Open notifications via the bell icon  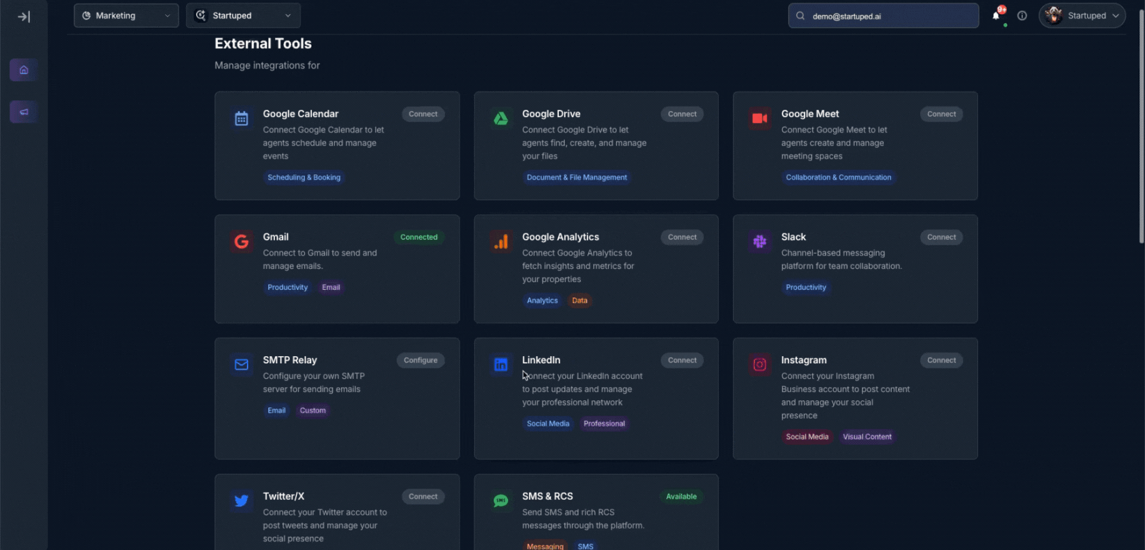coord(995,16)
